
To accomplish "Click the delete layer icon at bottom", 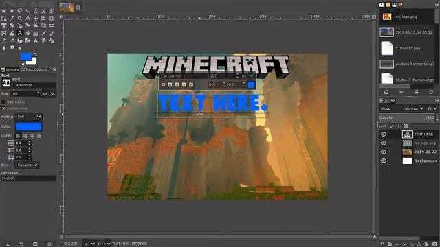I will pos(434,244).
